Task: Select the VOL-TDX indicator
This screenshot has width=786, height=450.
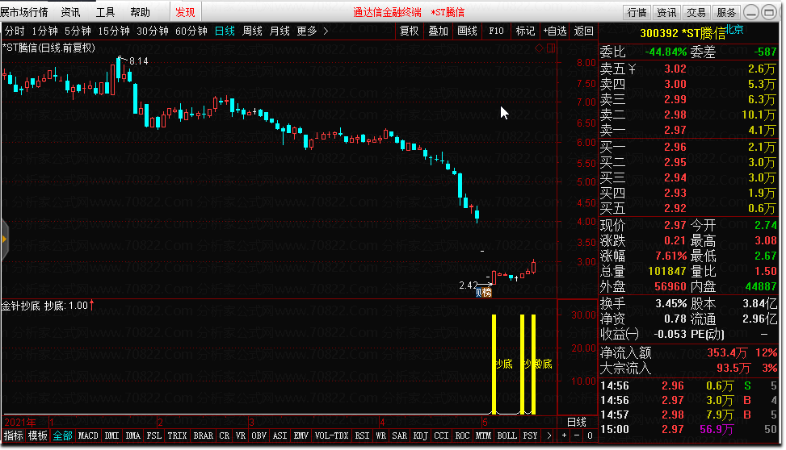Action: [x=331, y=435]
